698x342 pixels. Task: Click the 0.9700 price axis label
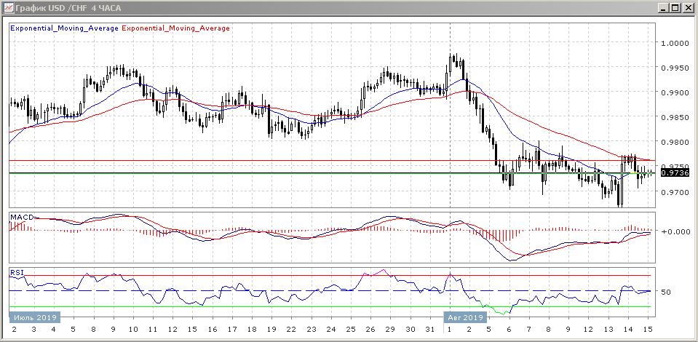coord(675,192)
